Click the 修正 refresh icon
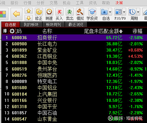The width and height of the screenshot is (147, 123). click(39, 11)
